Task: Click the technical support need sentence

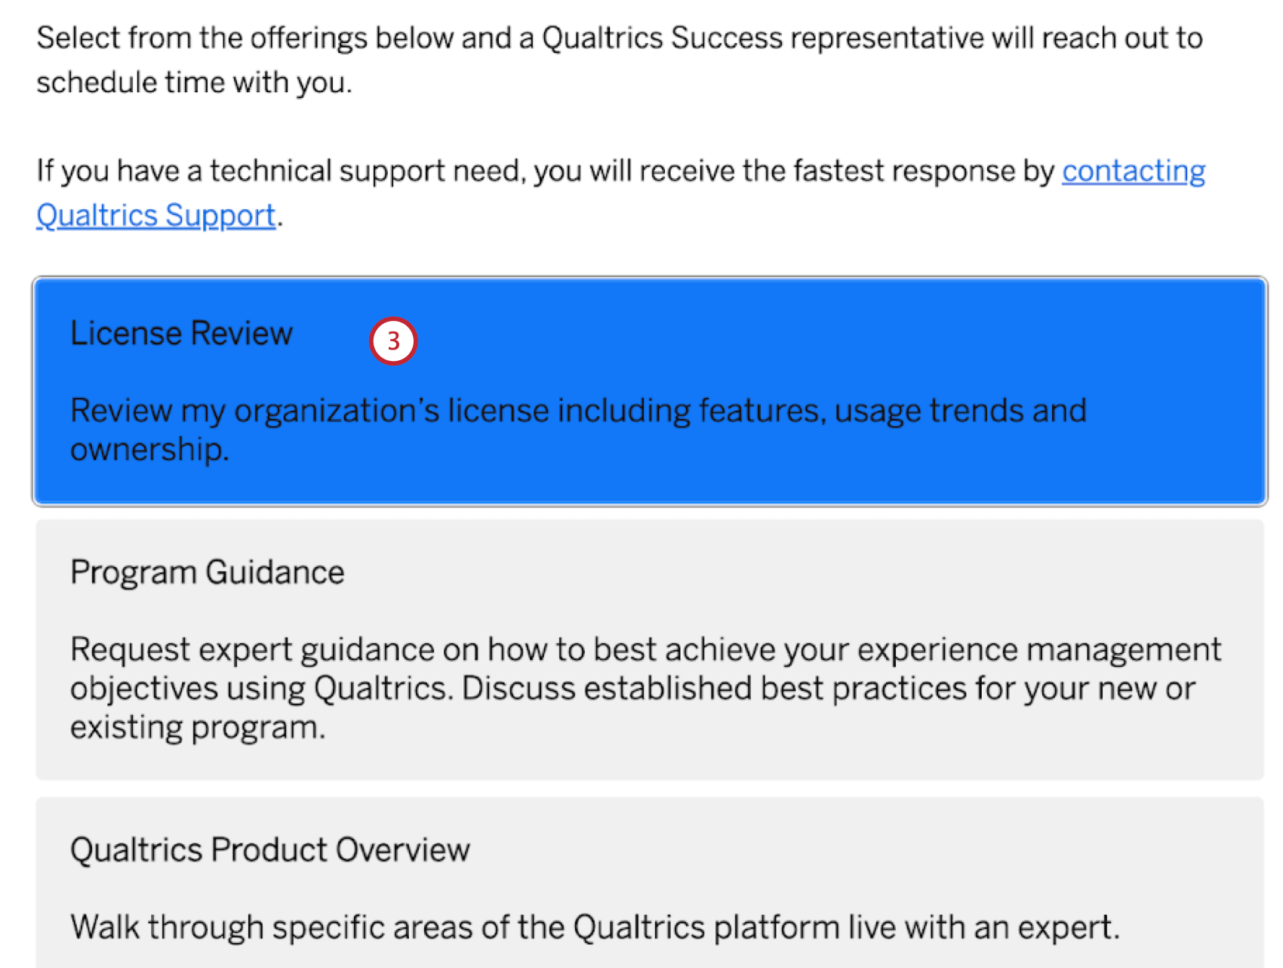Action: (620, 193)
